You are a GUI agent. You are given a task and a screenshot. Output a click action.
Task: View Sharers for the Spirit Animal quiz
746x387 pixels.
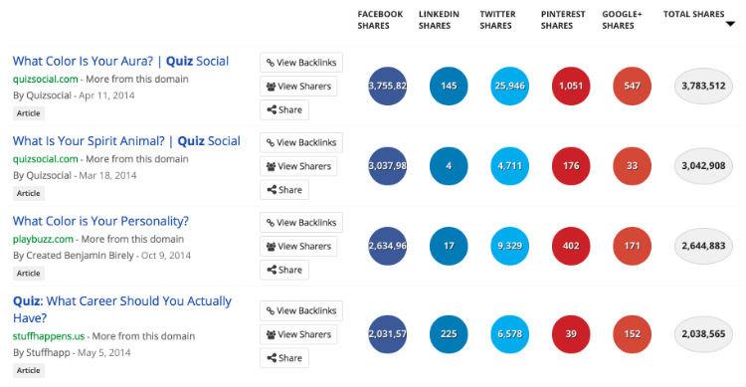point(298,166)
